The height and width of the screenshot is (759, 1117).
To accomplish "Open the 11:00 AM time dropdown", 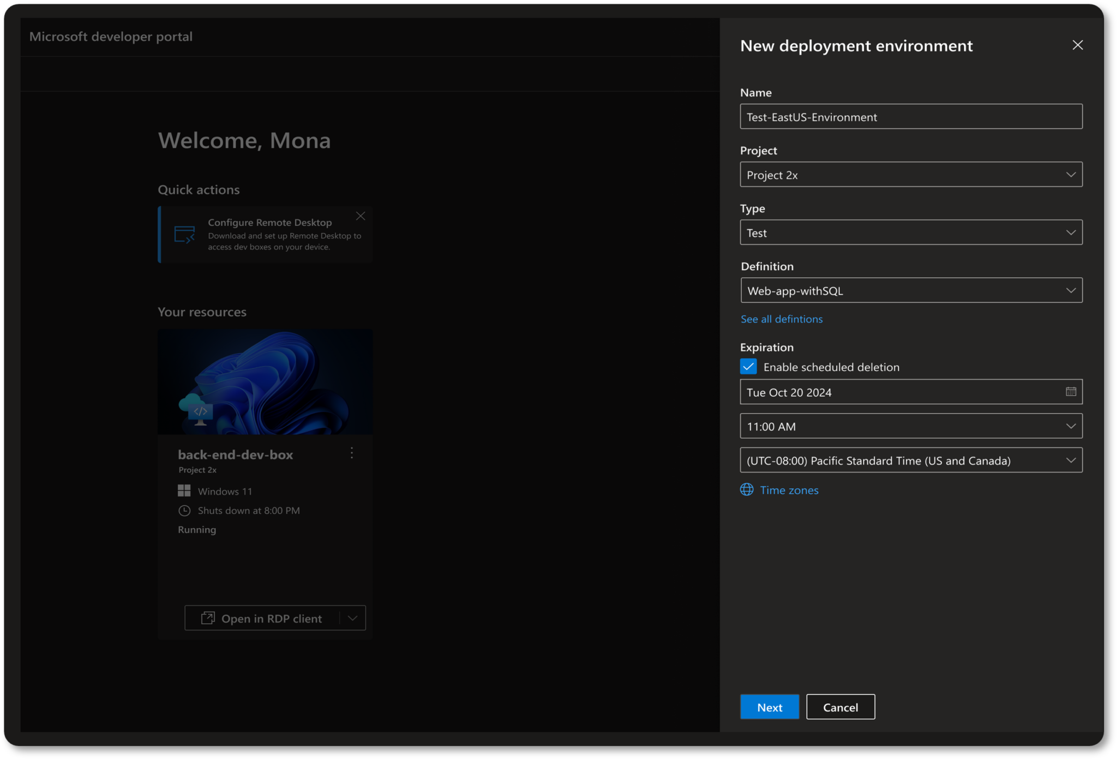I will (x=911, y=426).
